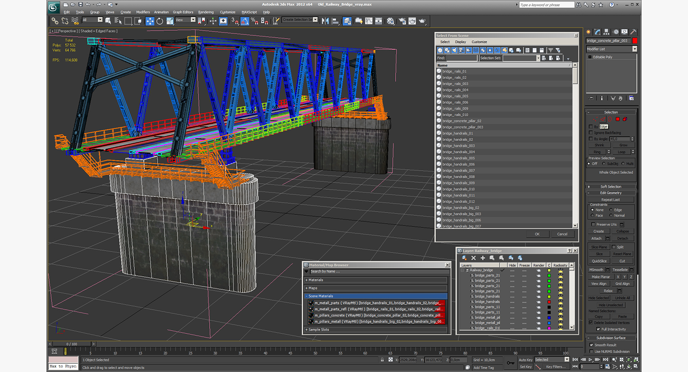Open the Manage Layers toolbar icon

point(347,21)
